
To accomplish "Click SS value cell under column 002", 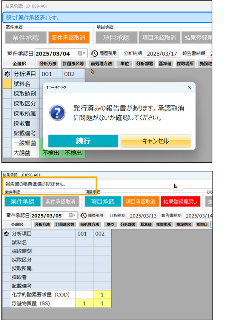I will 102,303.
